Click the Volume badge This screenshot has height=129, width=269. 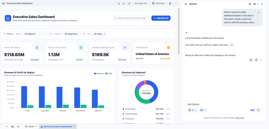(x=79, y=60)
